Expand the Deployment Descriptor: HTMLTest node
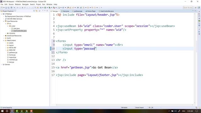The height and width of the screenshot is (113, 201). 4,16
